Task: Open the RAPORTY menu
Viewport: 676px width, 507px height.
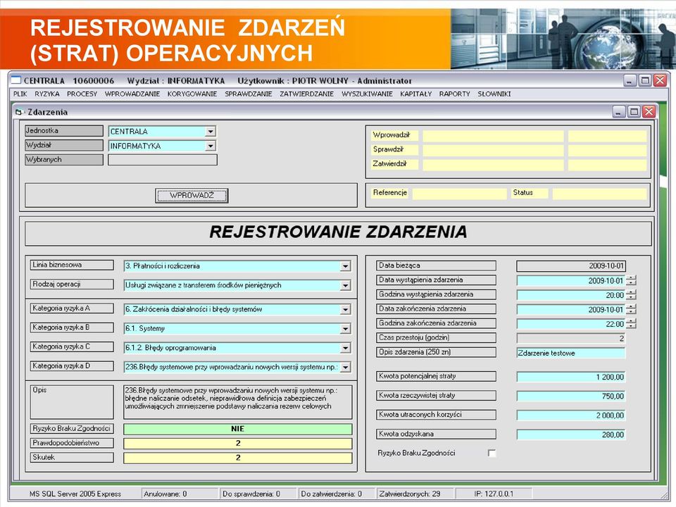Action: [x=454, y=94]
